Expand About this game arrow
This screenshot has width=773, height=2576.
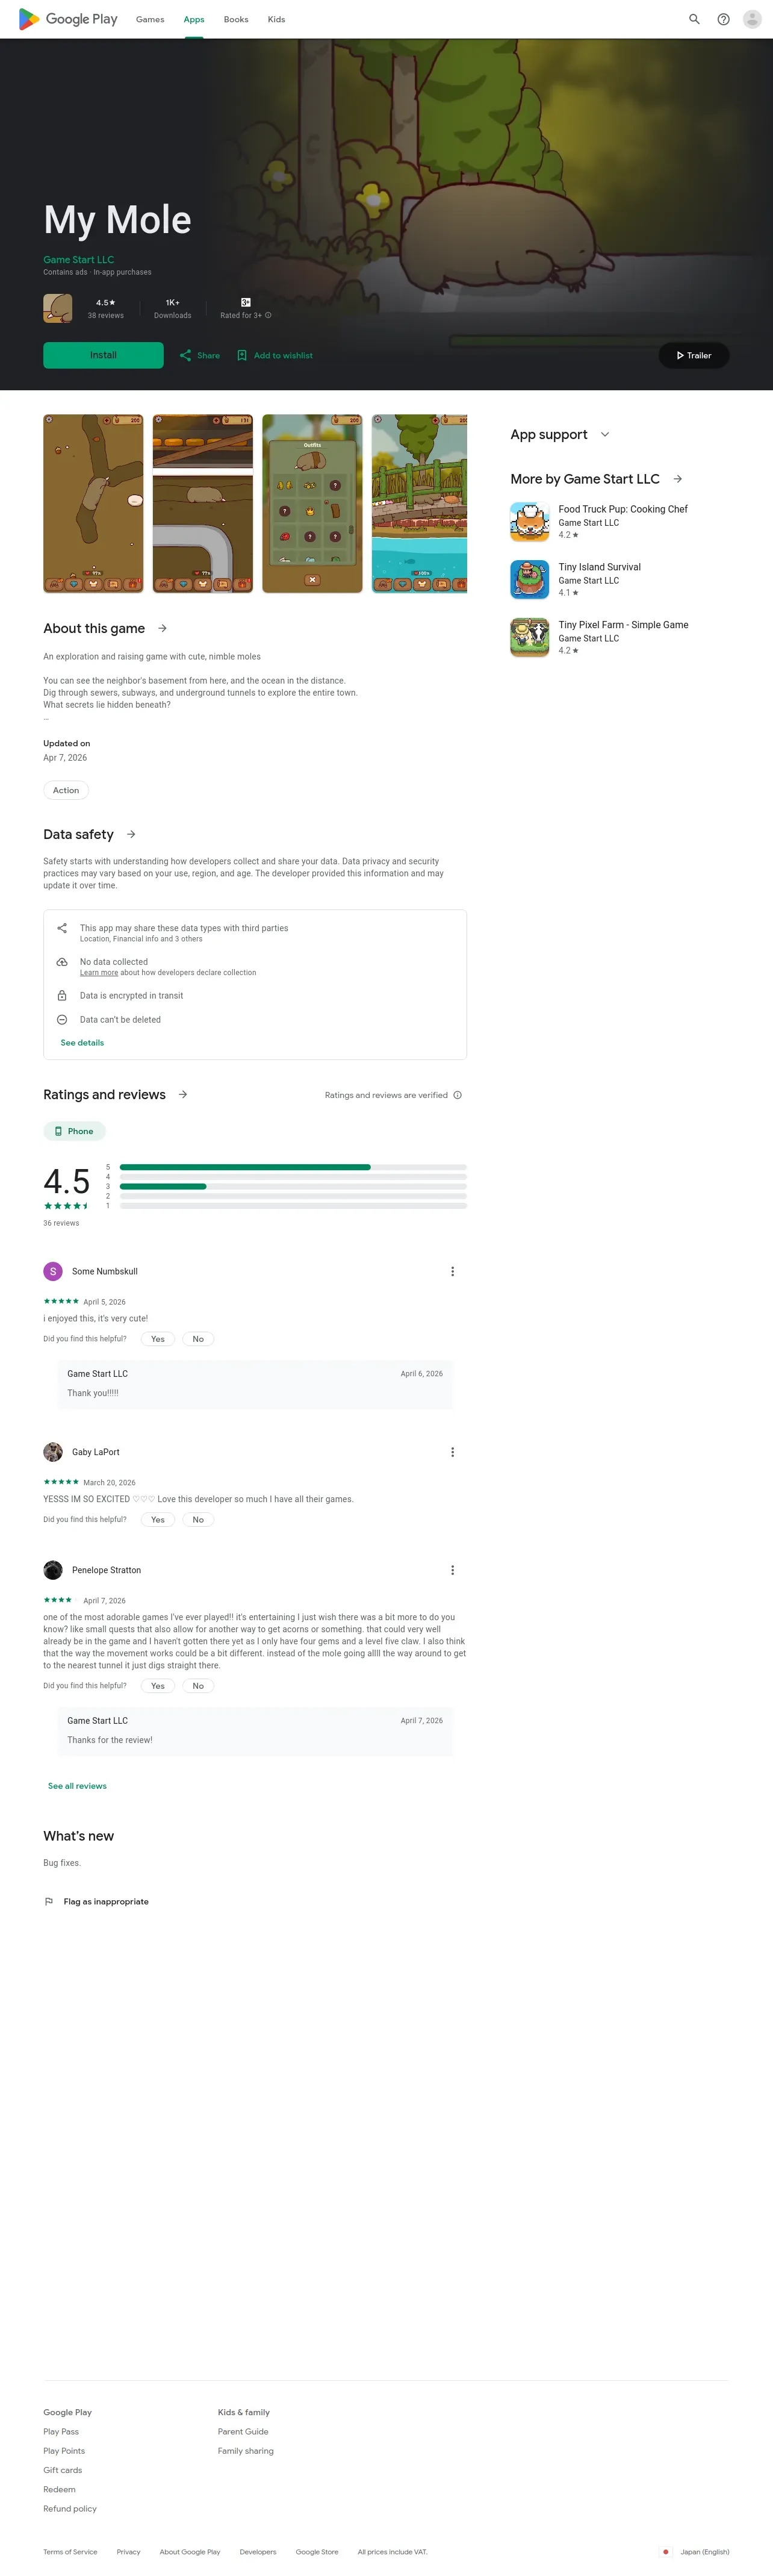[162, 628]
